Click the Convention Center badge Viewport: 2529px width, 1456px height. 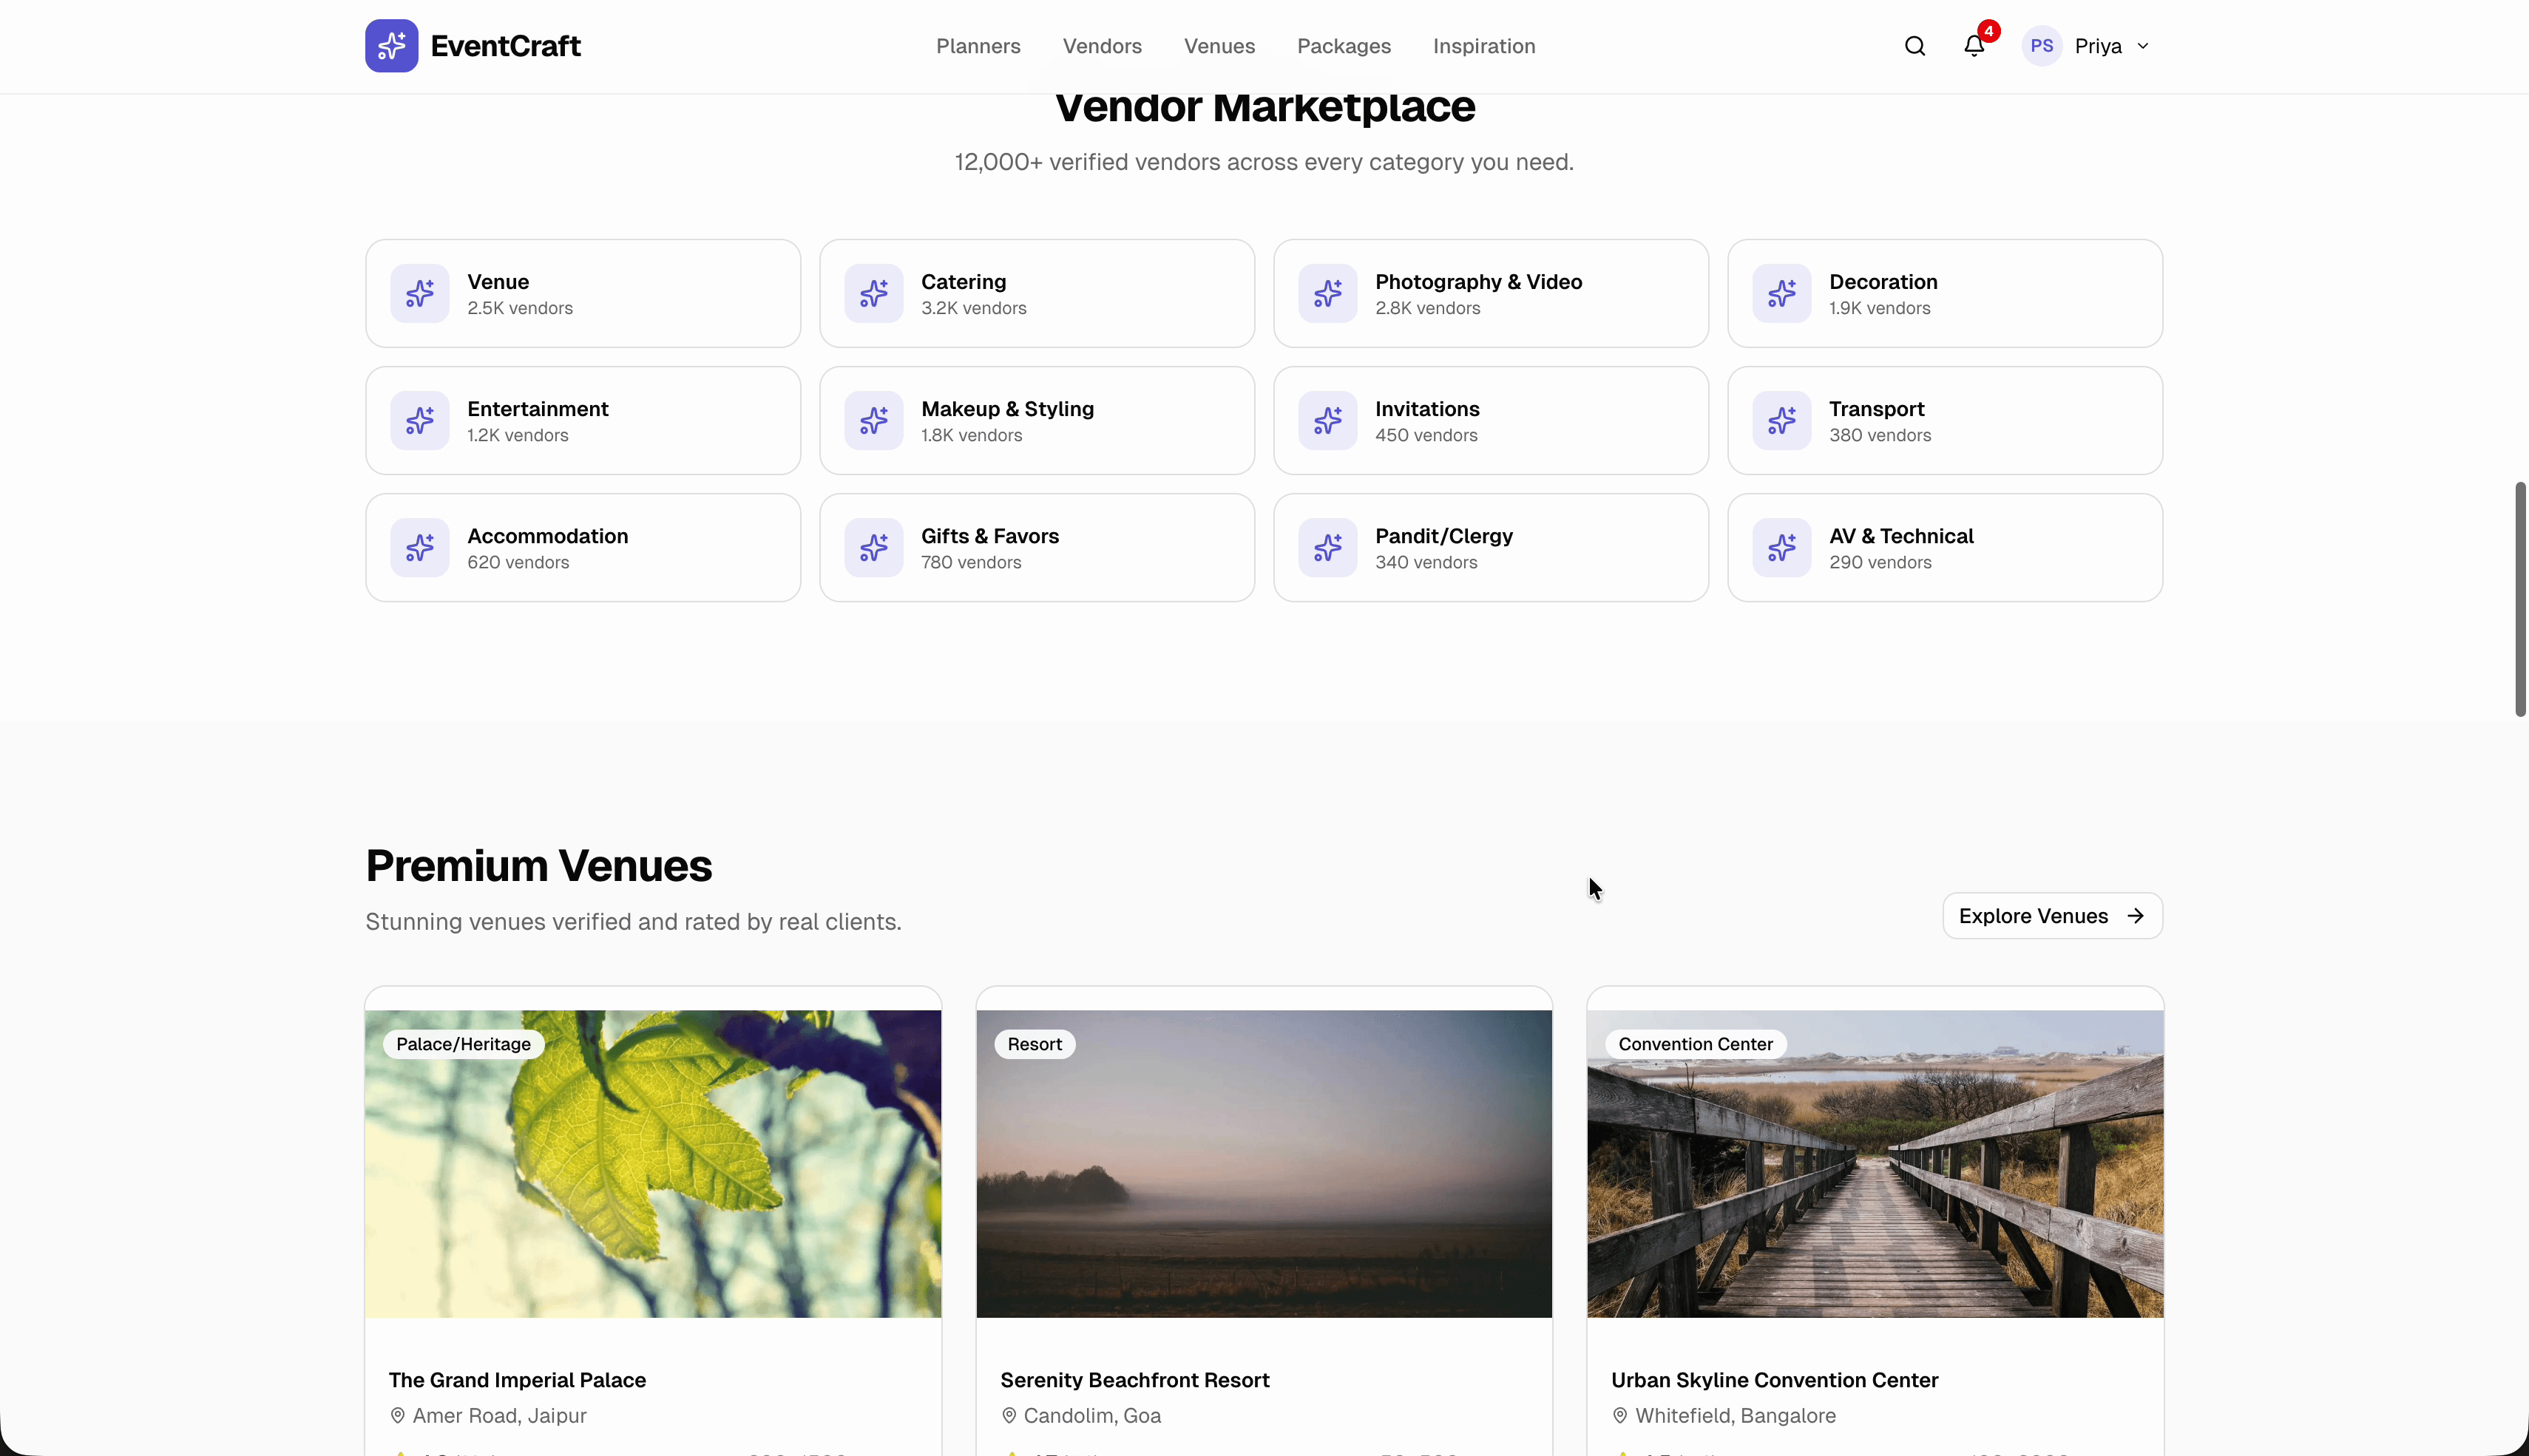1695,1043
